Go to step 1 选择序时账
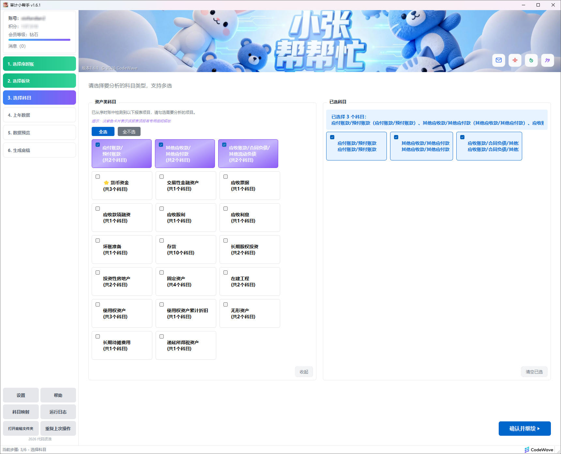The image size is (561, 454). (39, 64)
